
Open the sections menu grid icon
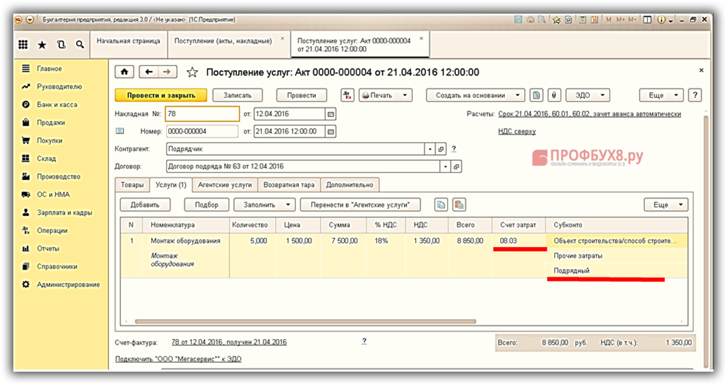(23, 45)
